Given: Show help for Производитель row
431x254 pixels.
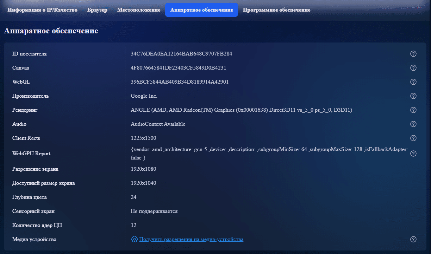Looking at the screenshot, I should click(413, 96).
